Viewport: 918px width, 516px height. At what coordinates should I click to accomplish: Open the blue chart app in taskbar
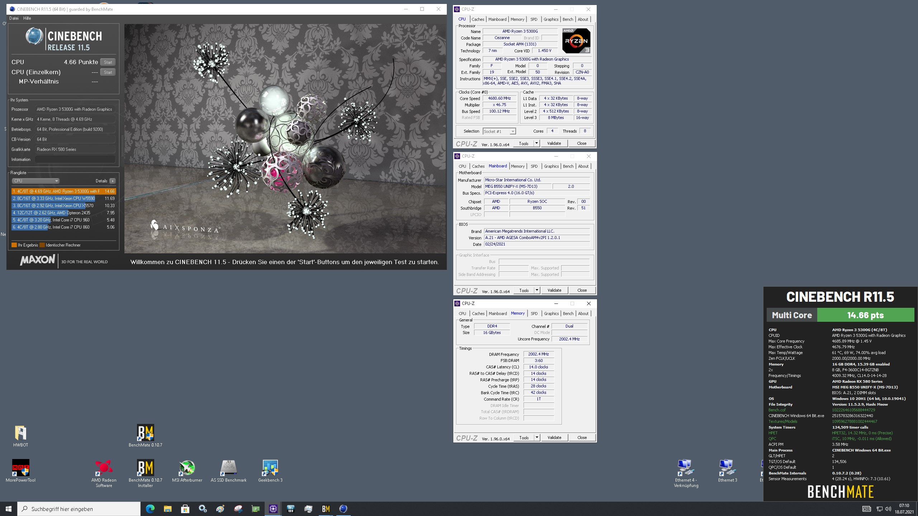pos(291,509)
